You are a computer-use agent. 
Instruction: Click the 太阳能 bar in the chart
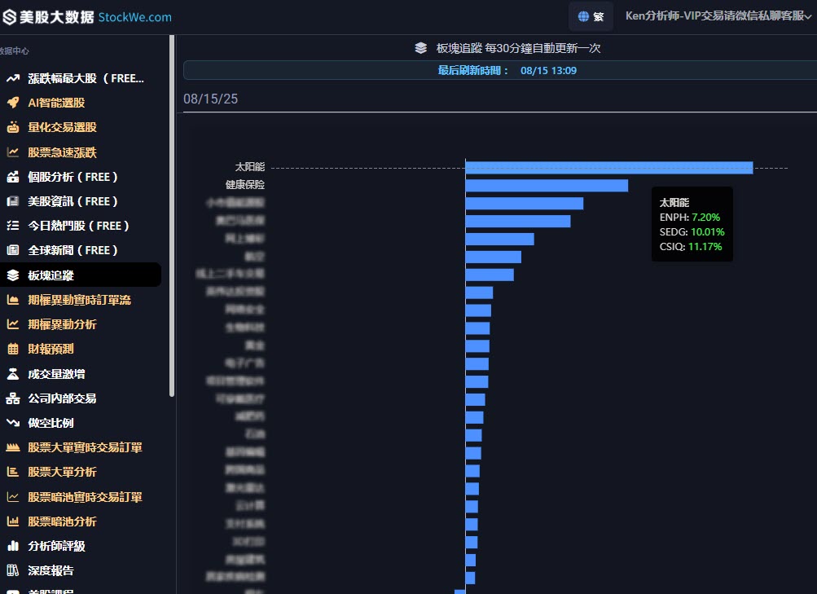coord(608,167)
